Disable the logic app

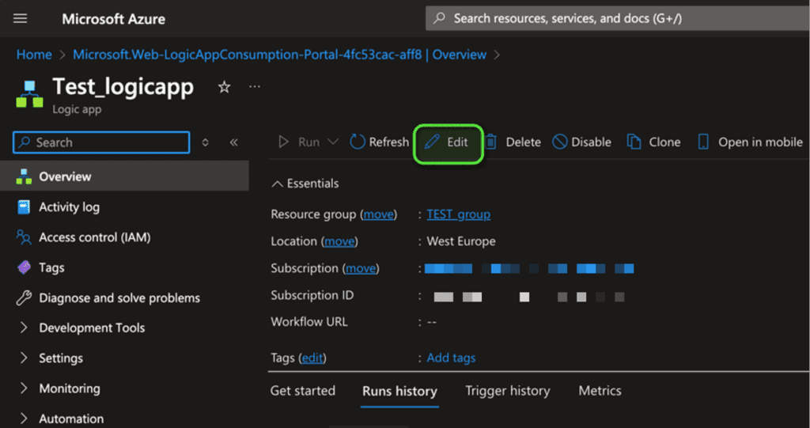(582, 142)
